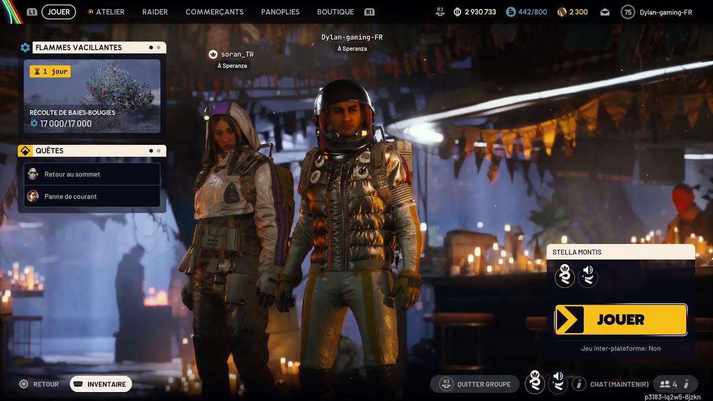The image size is (713, 401).
Task: Click the first condition icon in Stella Montis panel
Action: (x=565, y=276)
